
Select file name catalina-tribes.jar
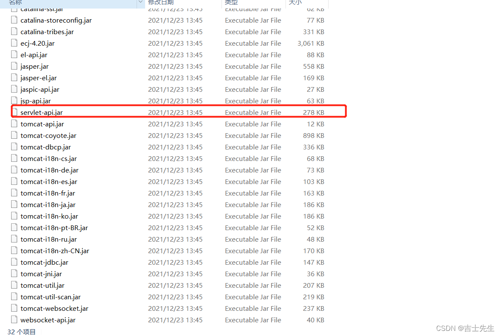point(47,32)
